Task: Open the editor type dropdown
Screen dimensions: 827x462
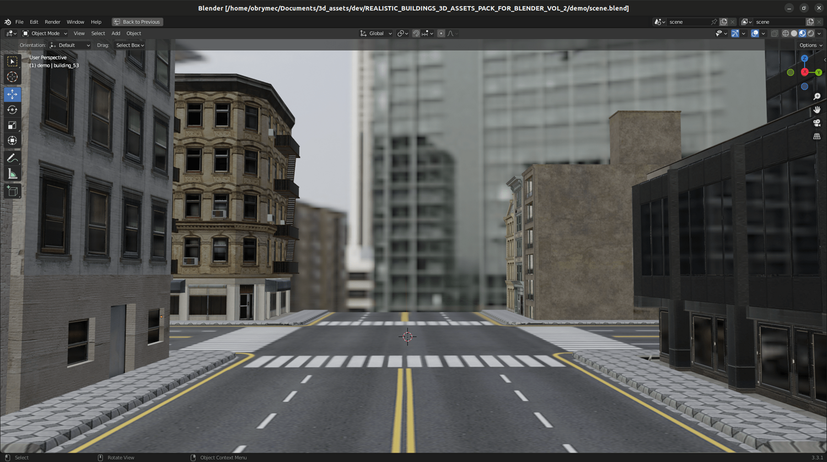Action: click(x=11, y=34)
